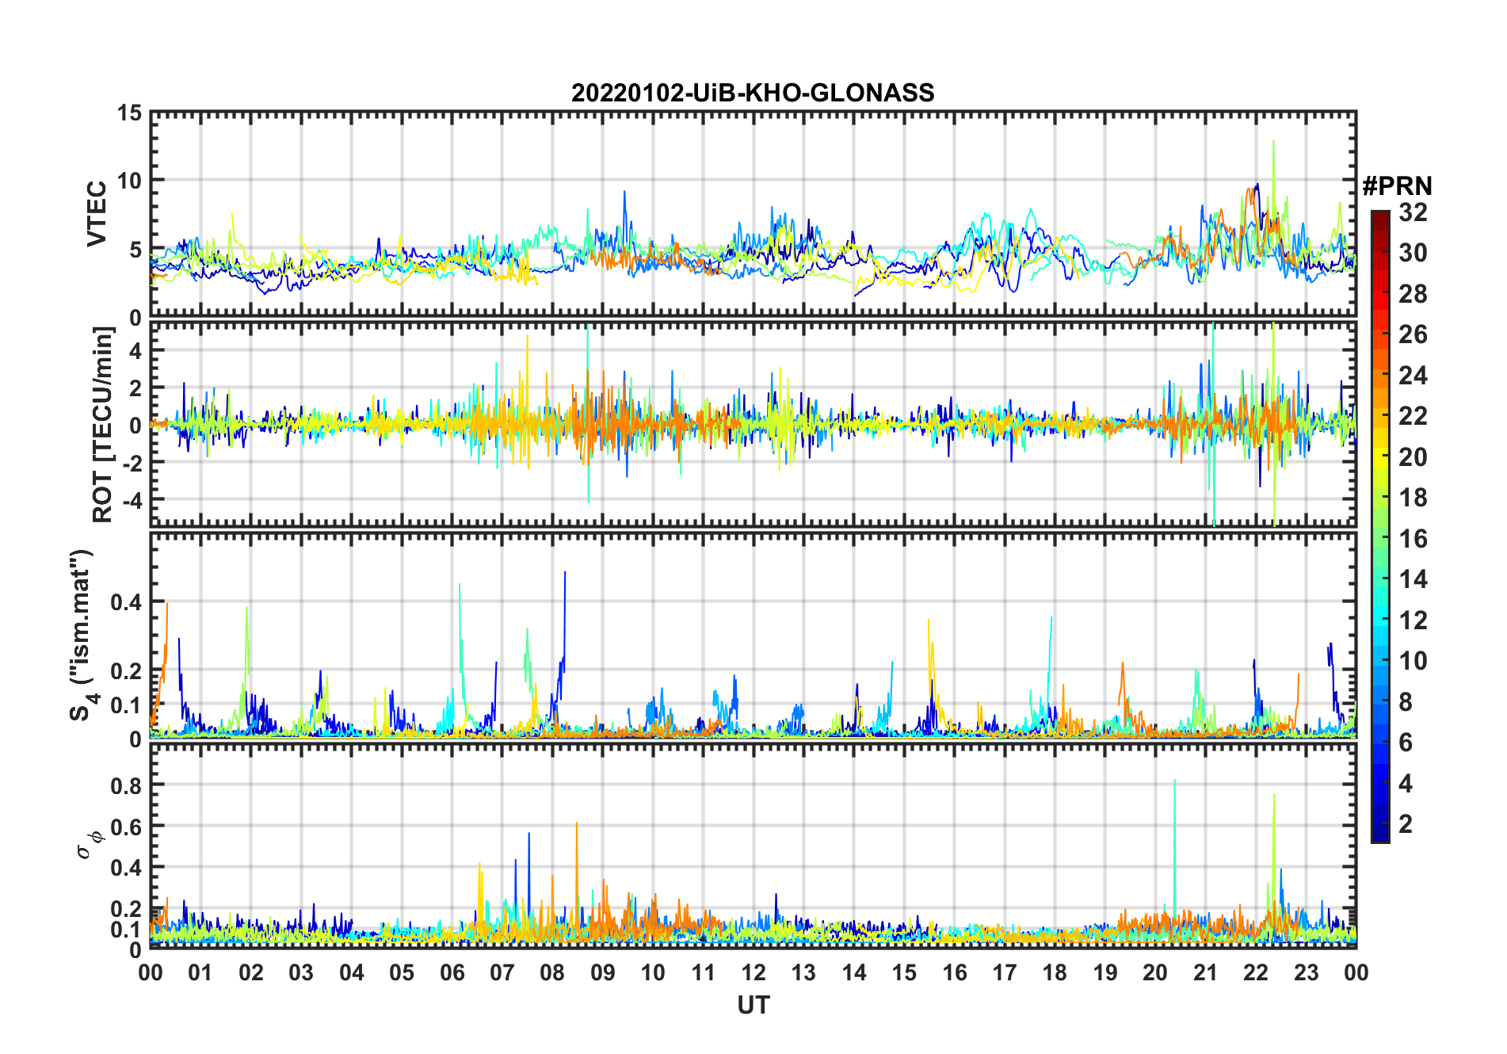
Task: Click the x-axis tick label 21
Action: click(x=1205, y=972)
